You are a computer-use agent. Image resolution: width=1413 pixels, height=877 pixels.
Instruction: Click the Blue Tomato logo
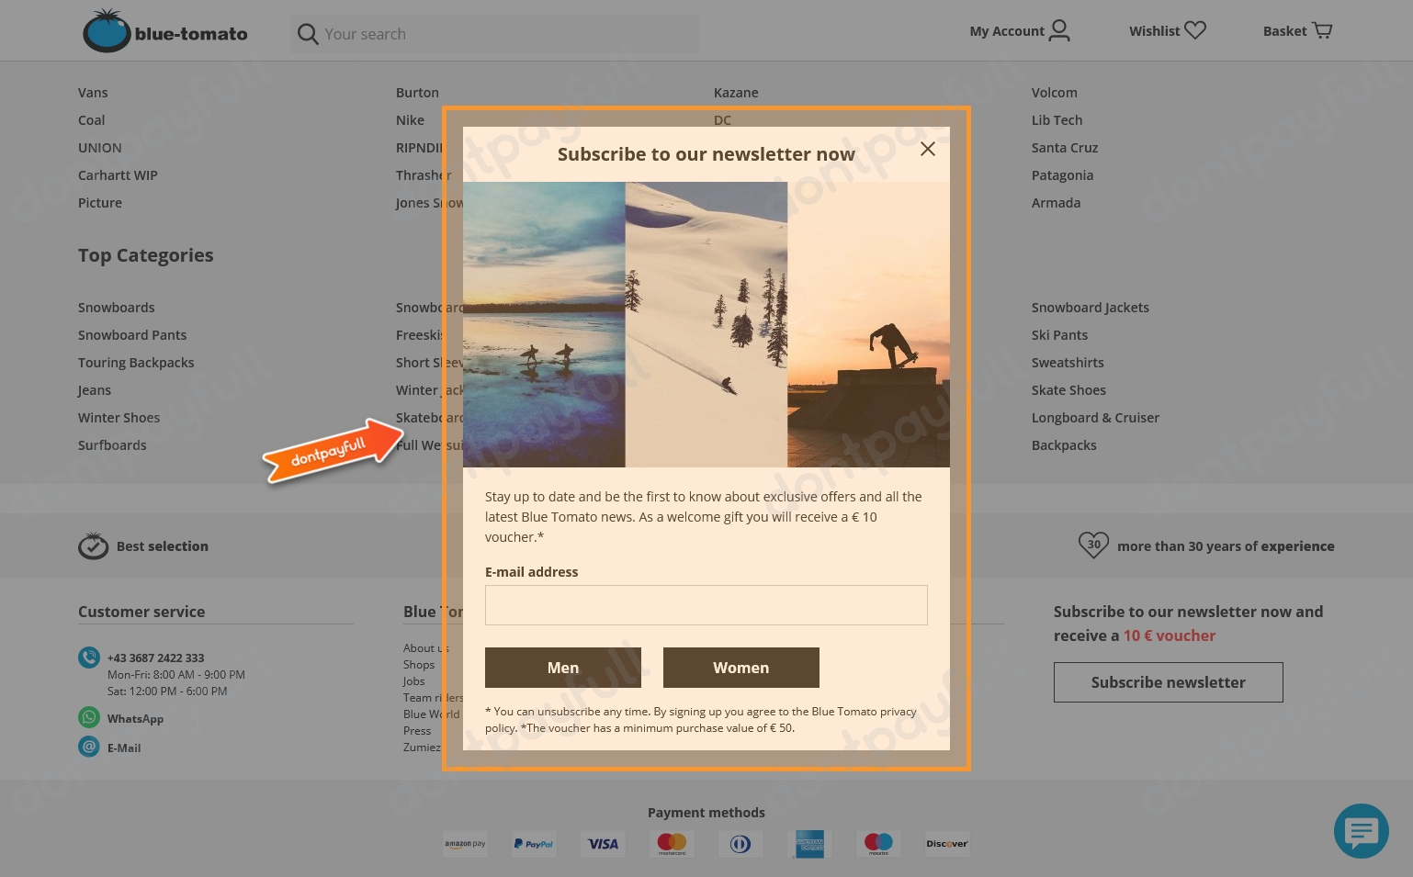tap(164, 30)
